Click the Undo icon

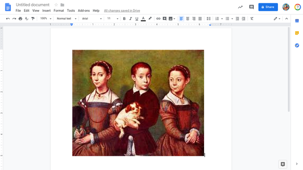[8, 19]
